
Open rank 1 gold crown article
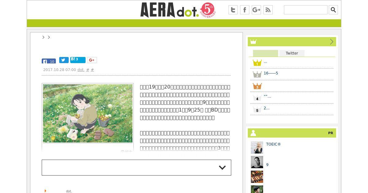(x=265, y=62)
